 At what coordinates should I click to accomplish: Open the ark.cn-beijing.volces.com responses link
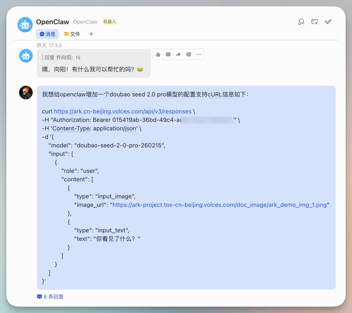tap(123, 111)
